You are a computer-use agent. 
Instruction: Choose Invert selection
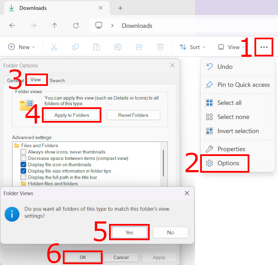click(x=238, y=131)
